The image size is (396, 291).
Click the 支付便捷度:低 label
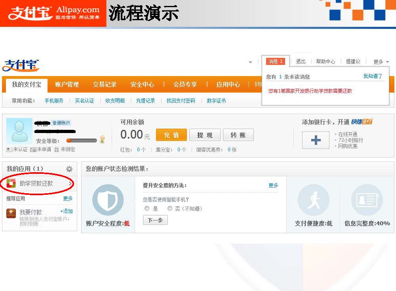(x=314, y=223)
